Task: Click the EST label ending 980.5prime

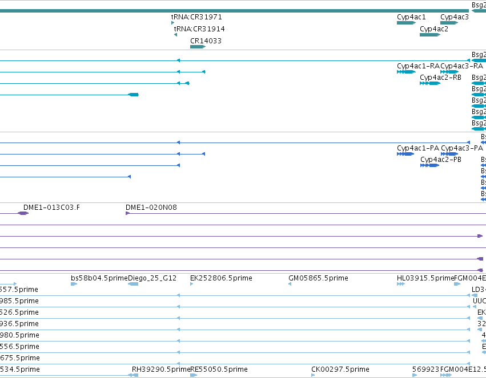Action: pyautogui.click(x=19, y=335)
